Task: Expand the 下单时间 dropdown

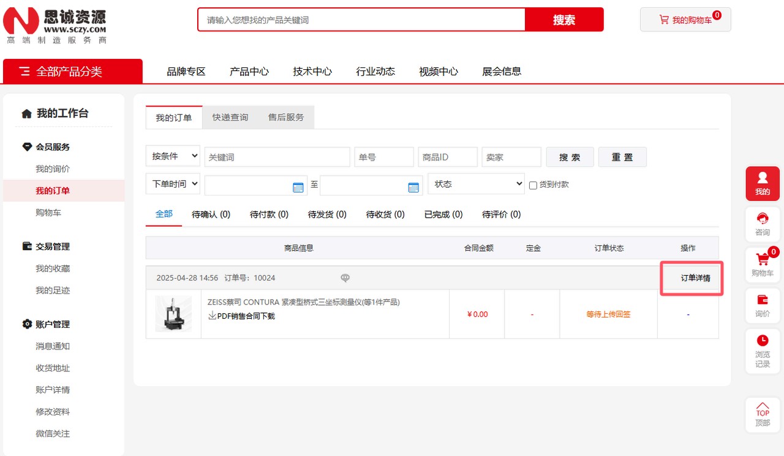Action: coord(173,184)
